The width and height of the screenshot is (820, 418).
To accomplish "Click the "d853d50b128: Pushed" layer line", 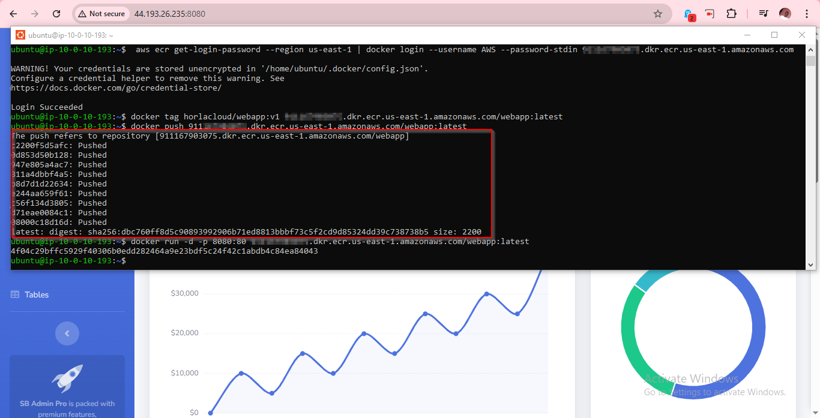I will click(x=59, y=155).
